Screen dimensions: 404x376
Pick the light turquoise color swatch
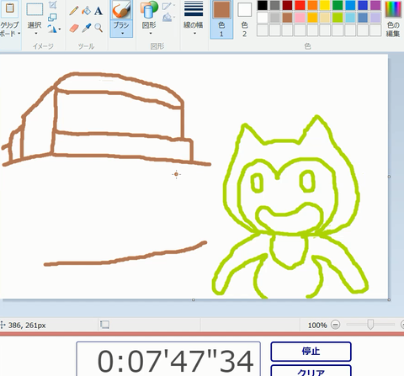[350, 18]
